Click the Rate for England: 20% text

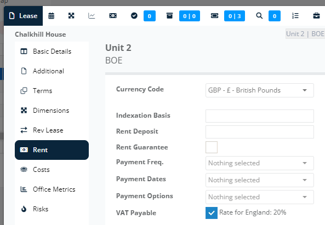pos(253,212)
